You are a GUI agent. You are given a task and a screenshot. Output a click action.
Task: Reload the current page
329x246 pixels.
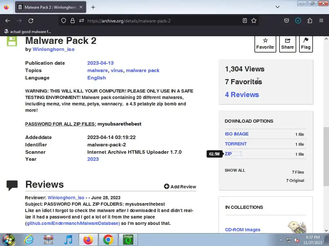(31, 21)
